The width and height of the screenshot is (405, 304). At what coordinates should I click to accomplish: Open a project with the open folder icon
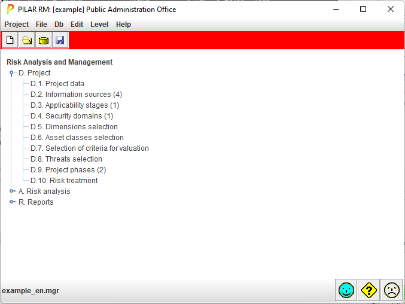pos(26,40)
